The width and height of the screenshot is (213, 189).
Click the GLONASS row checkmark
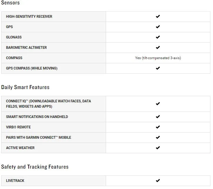tap(158, 37)
